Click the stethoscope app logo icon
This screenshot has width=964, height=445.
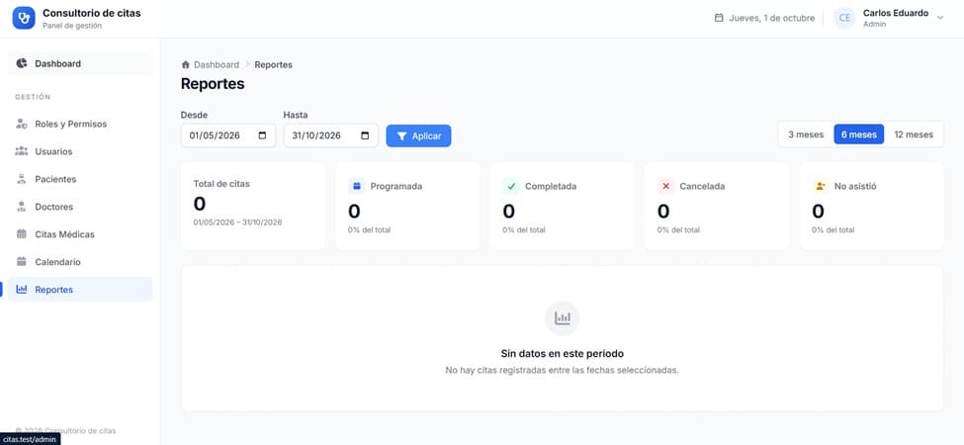point(24,18)
